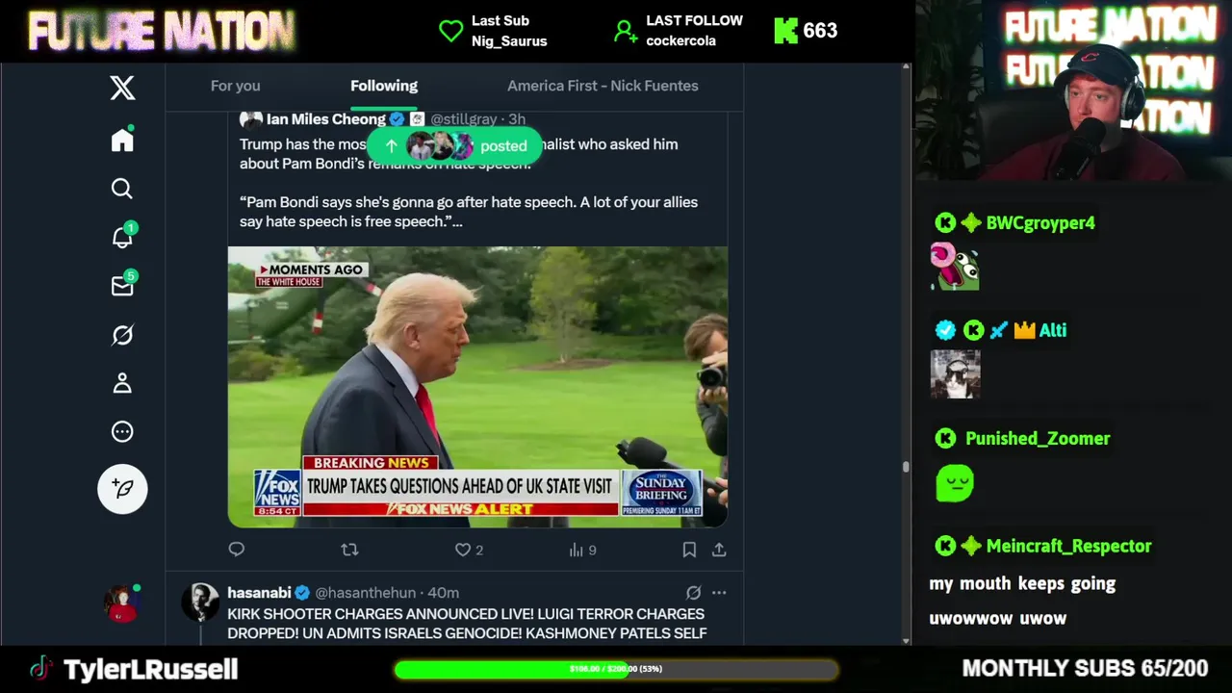1232x693 pixels.
Task: Repost Ian Miles Cheong's post
Action: tap(349, 550)
